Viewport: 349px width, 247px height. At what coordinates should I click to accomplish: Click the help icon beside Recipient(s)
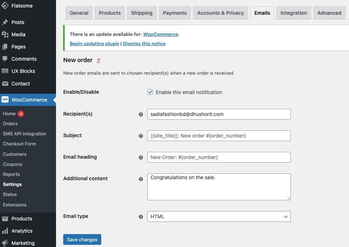pos(141,114)
